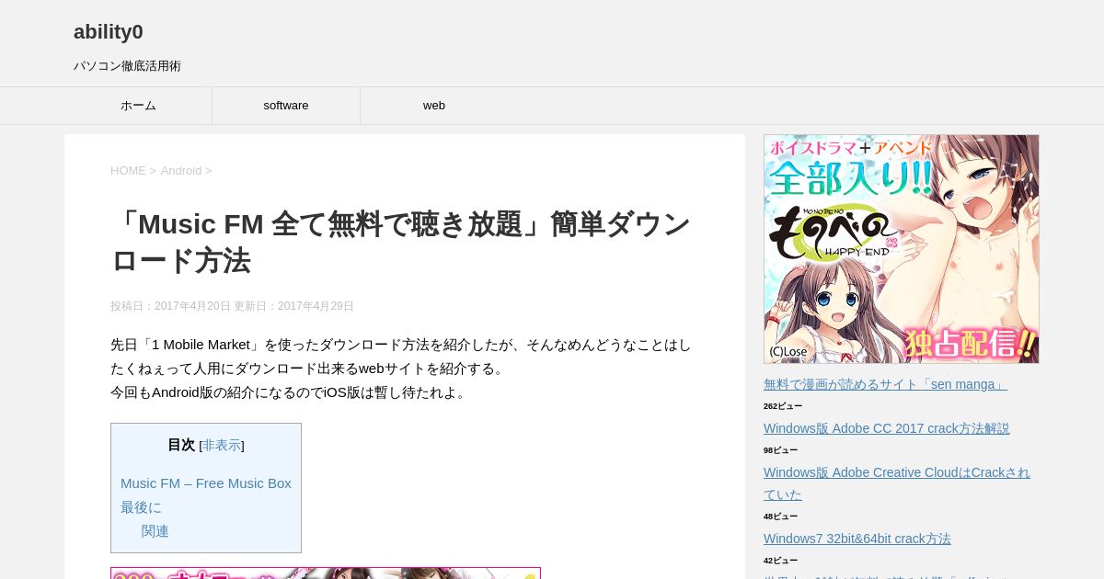Open Windows版 Adobe Creative CloudはCrackされていた link
Image resolution: width=1104 pixels, height=579 pixels.
(897, 483)
